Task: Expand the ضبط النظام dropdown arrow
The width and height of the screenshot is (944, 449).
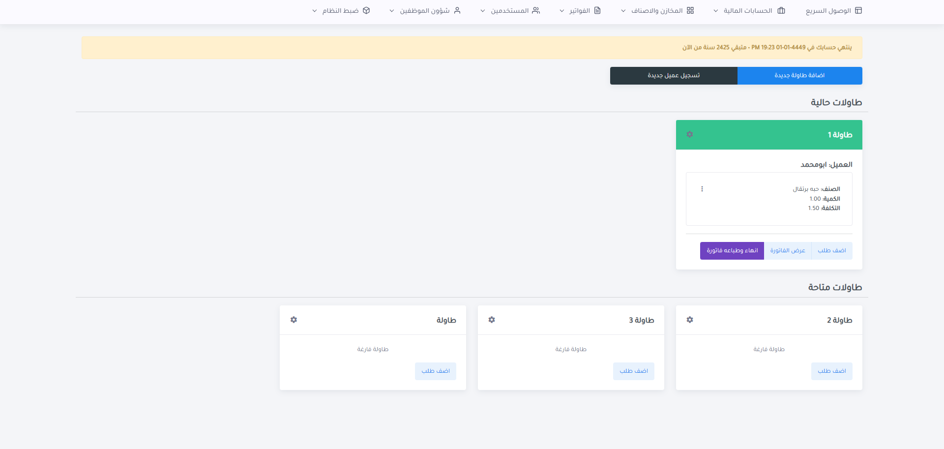Action: 315,11
